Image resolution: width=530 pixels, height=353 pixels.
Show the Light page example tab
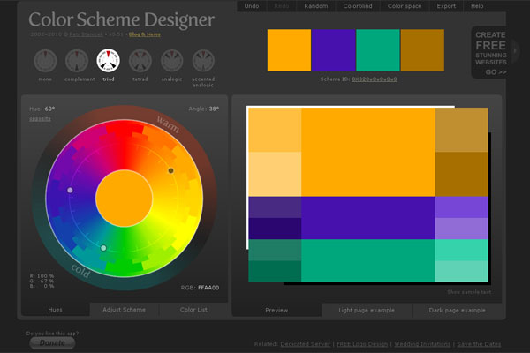[367, 311]
